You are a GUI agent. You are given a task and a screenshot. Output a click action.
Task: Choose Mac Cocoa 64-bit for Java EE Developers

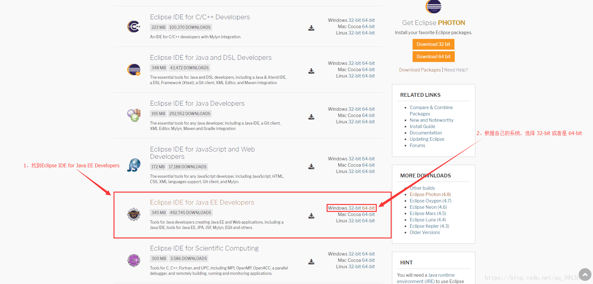pyautogui.click(x=368, y=214)
